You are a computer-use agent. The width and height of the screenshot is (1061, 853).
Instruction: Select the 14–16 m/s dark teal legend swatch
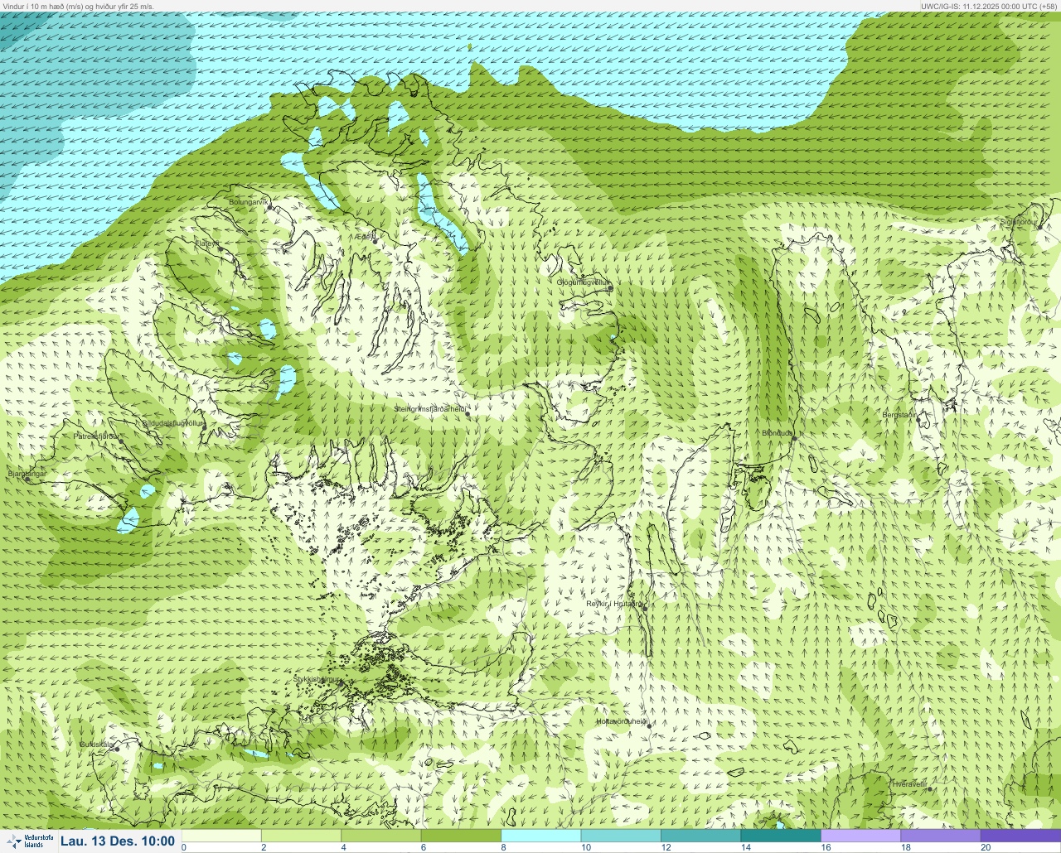pyautogui.click(x=781, y=836)
